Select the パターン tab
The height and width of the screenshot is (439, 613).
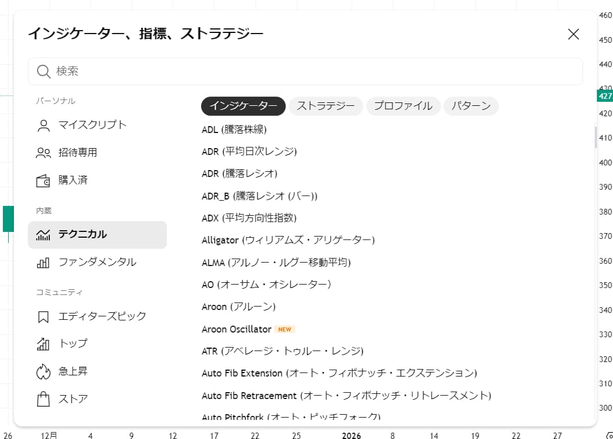click(x=470, y=106)
